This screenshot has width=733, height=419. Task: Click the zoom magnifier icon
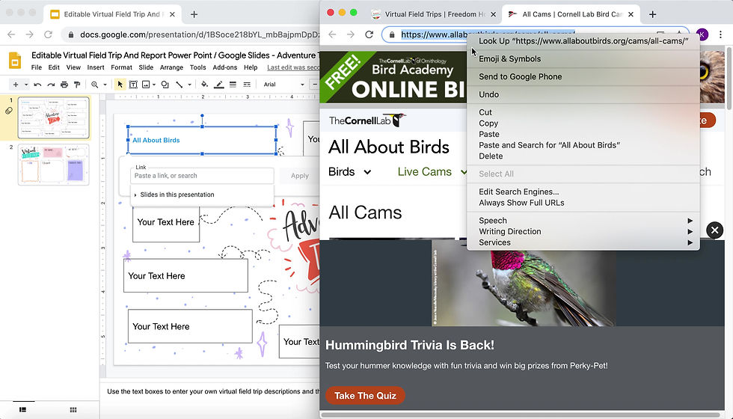95,85
